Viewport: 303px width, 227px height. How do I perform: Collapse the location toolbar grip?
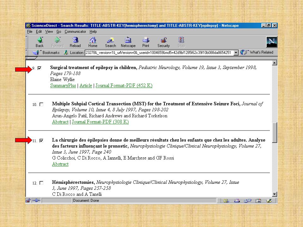coord(27,53)
